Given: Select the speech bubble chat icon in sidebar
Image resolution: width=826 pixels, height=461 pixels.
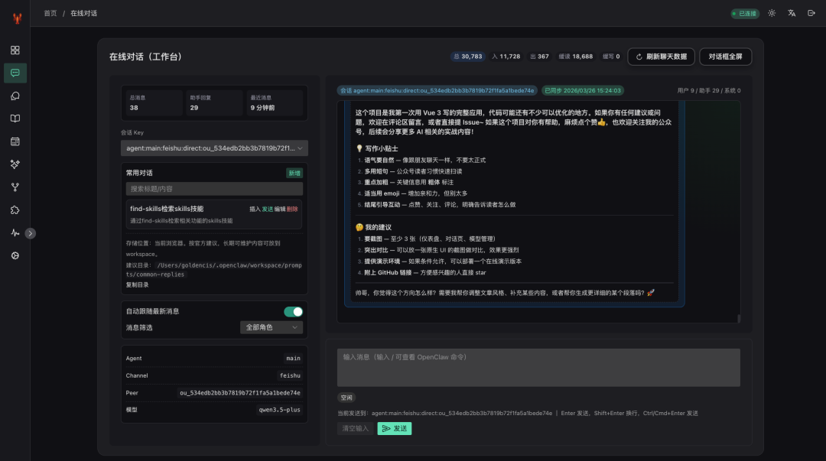Looking at the screenshot, I should pyautogui.click(x=15, y=73).
